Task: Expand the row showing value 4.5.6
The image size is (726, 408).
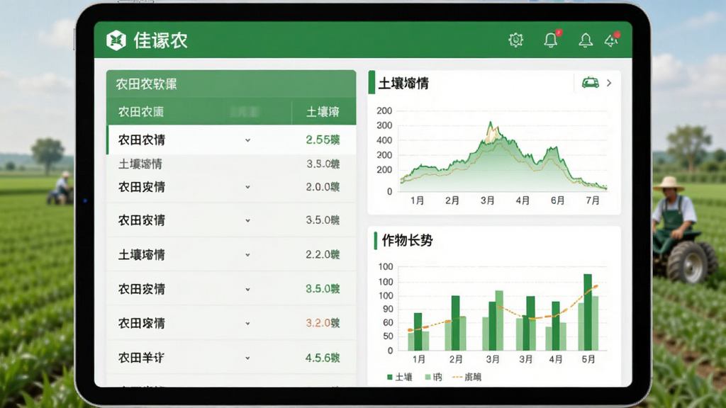Action: [247, 358]
